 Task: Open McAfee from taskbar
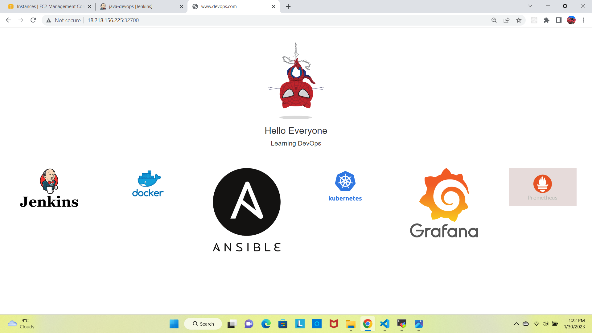tap(334, 324)
